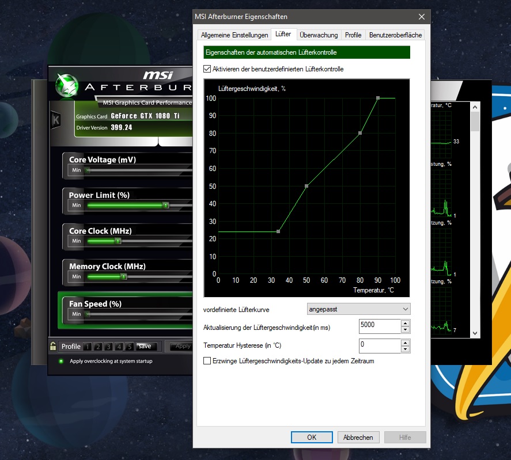Image resolution: width=511 pixels, height=460 pixels.
Task: Click the Eigenschaften der automatischen Lüfterkontrolle header
Action: (x=306, y=52)
